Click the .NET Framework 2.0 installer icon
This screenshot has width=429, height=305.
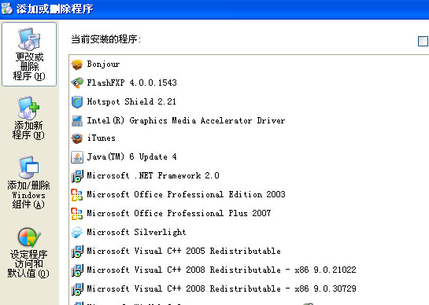[x=77, y=176]
